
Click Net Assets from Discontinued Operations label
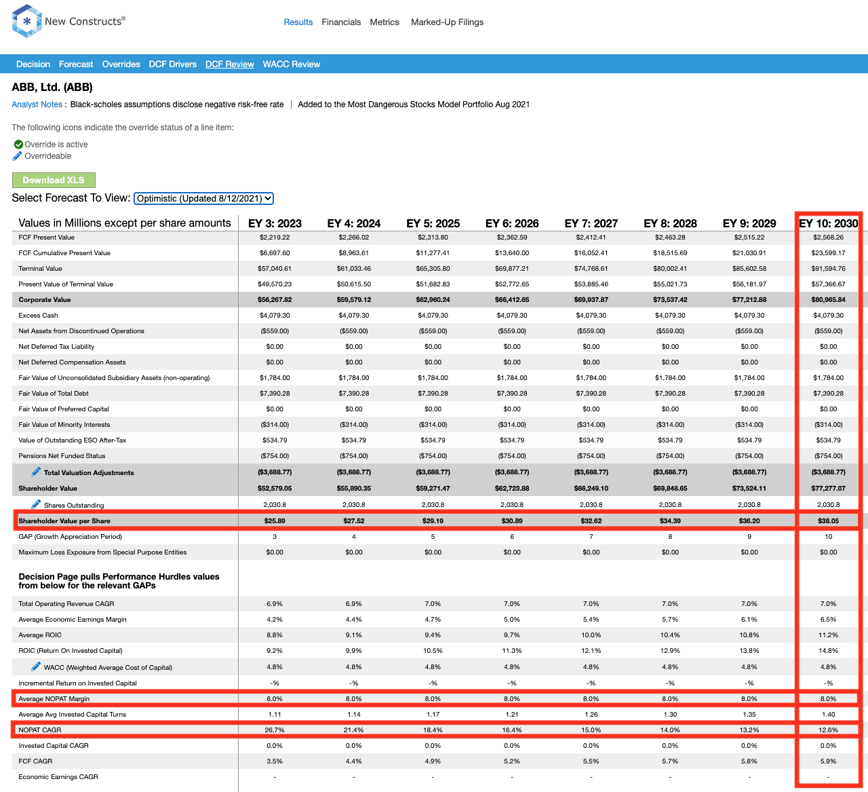coord(81,331)
